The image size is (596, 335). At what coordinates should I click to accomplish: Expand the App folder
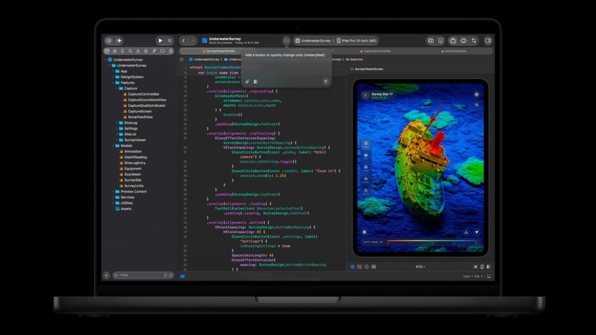(x=113, y=71)
